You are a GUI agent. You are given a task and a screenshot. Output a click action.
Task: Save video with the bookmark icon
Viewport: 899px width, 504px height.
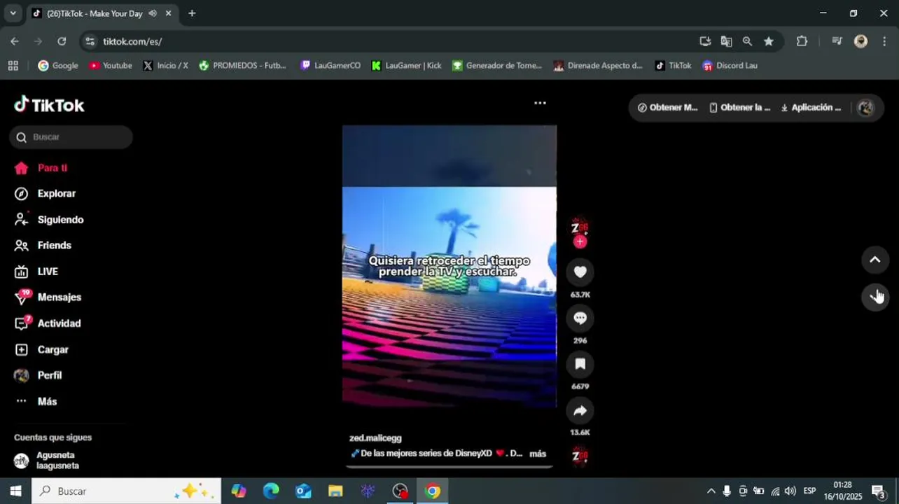580,364
